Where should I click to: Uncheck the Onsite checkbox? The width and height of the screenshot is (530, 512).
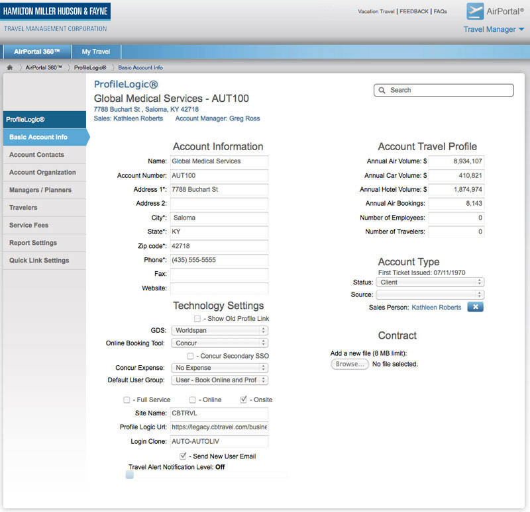tap(243, 400)
